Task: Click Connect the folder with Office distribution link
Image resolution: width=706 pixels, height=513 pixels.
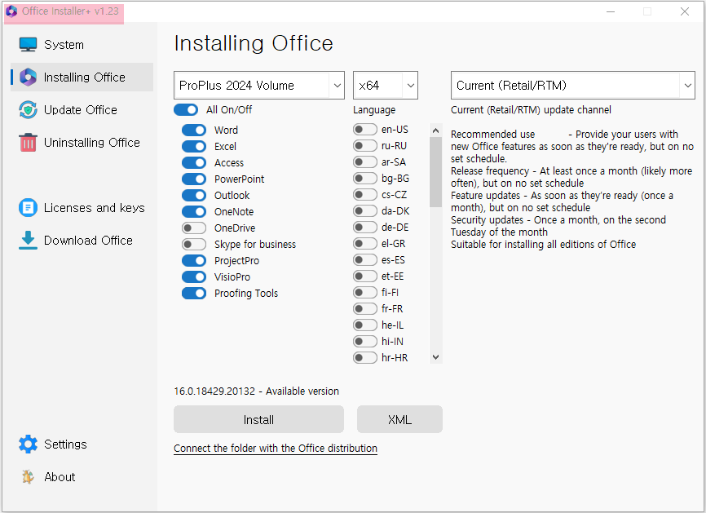Action: tap(276, 449)
